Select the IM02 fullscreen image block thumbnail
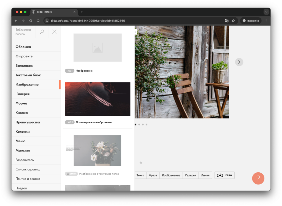Viewport: 282px width, 206px height. [97, 99]
